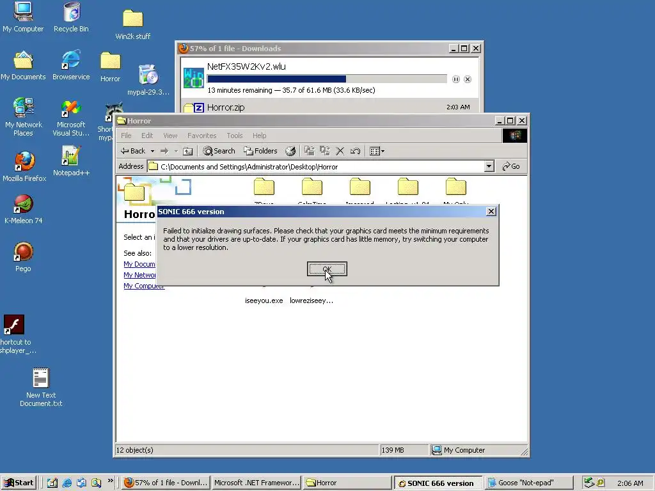Click the Back button in Explorer toolbar
This screenshot has width=655, height=491.
[x=133, y=151]
